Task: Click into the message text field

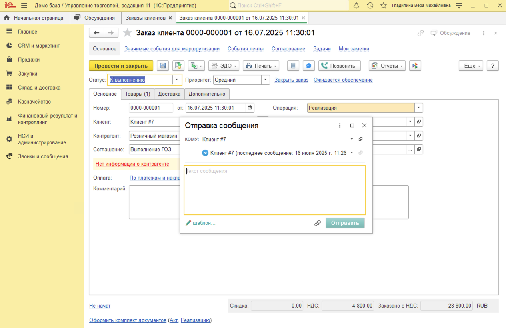Action: (x=274, y=190)
